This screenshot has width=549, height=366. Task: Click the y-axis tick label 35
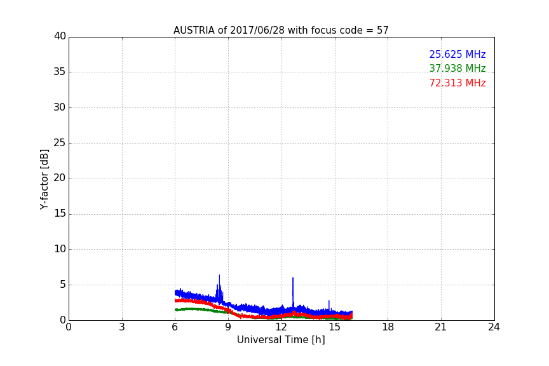tap(60, 72)
